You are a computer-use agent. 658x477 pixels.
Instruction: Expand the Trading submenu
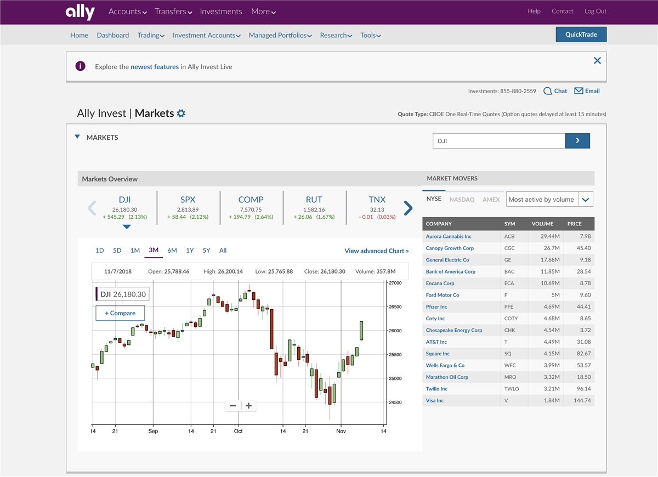click(x=151, y=35)
